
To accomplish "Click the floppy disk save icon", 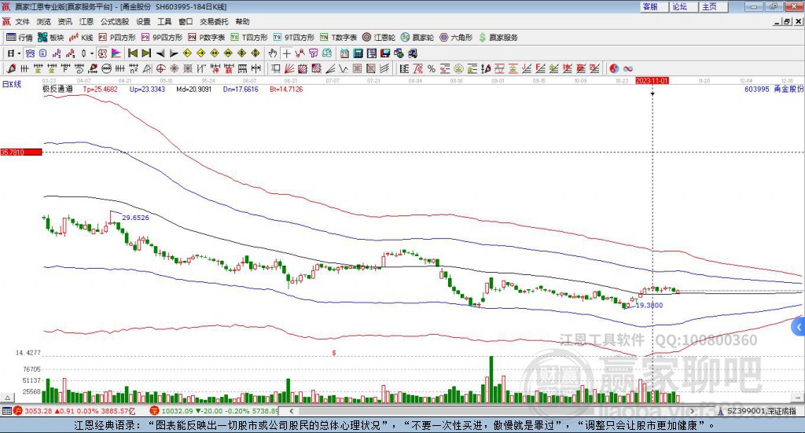I will [386, 53].
